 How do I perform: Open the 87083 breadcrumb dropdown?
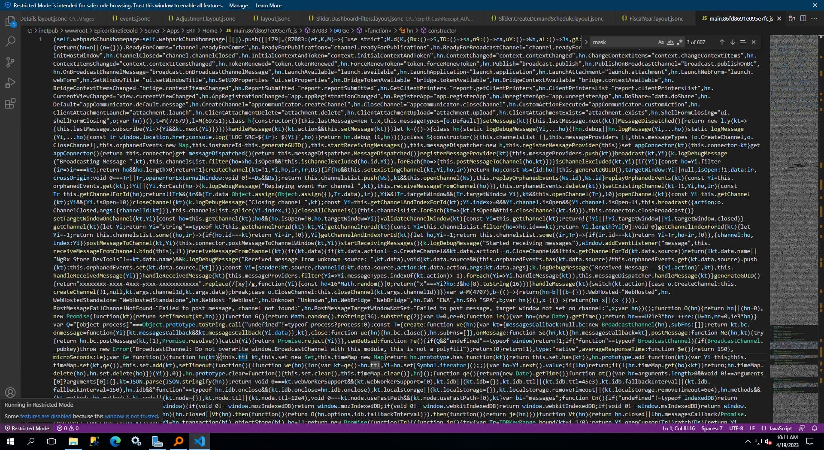[x=316, y=30]
